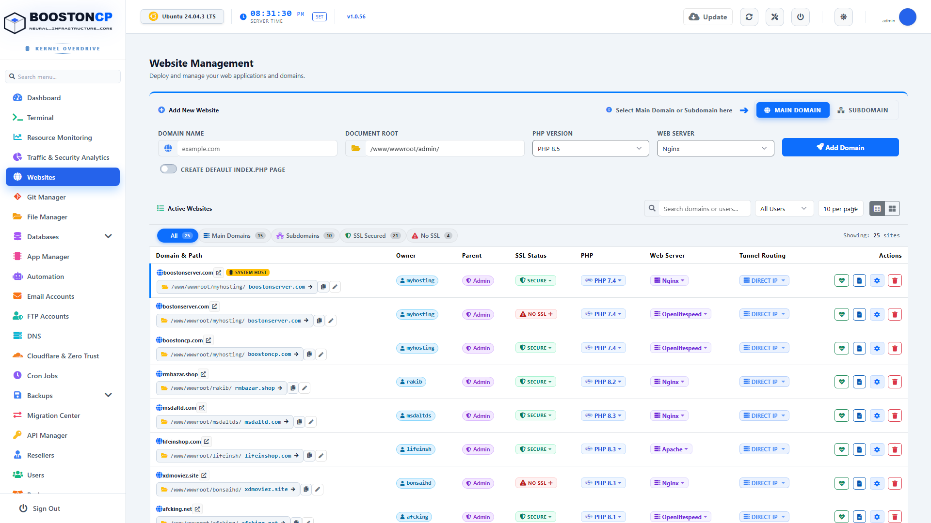Open SECURE status dropdown for rmbazar.shop

tap(535, 382)
